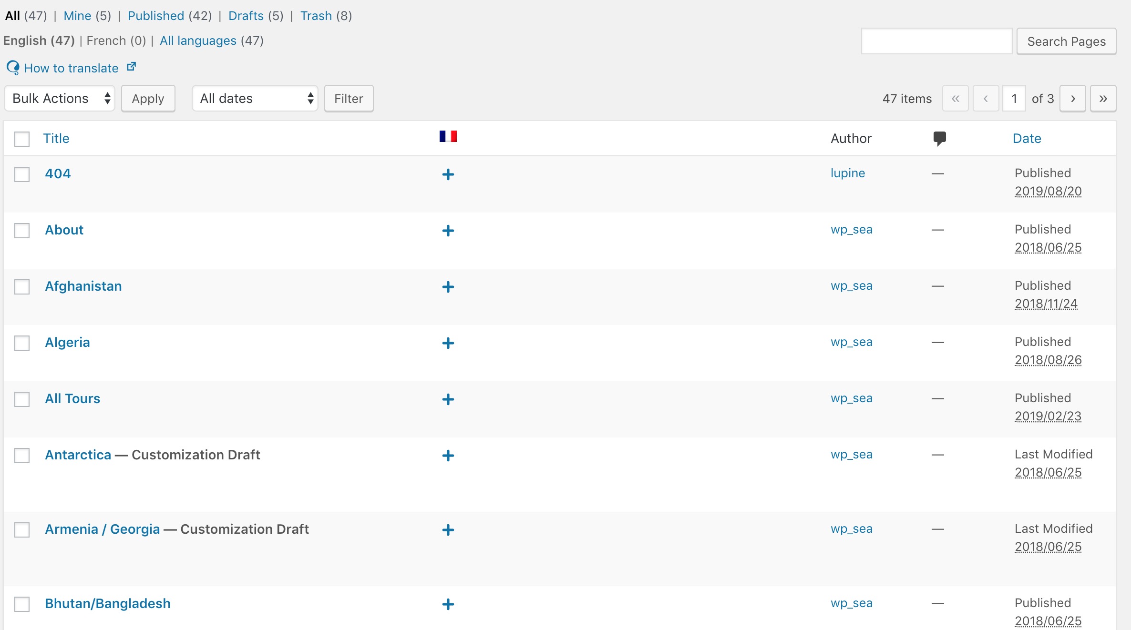Add French translation for About page
Viewport: 1131px width, 630px height.
(448, 231)
